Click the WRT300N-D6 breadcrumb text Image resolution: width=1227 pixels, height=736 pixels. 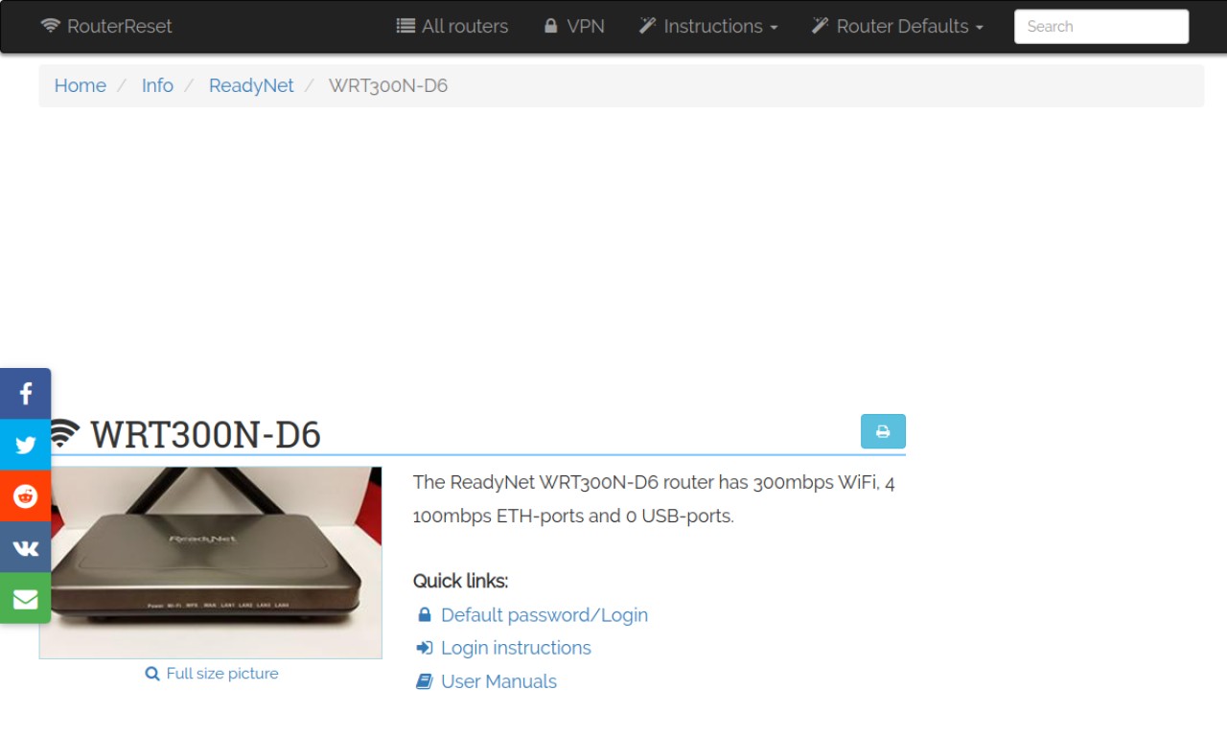(x=388, y=85)
